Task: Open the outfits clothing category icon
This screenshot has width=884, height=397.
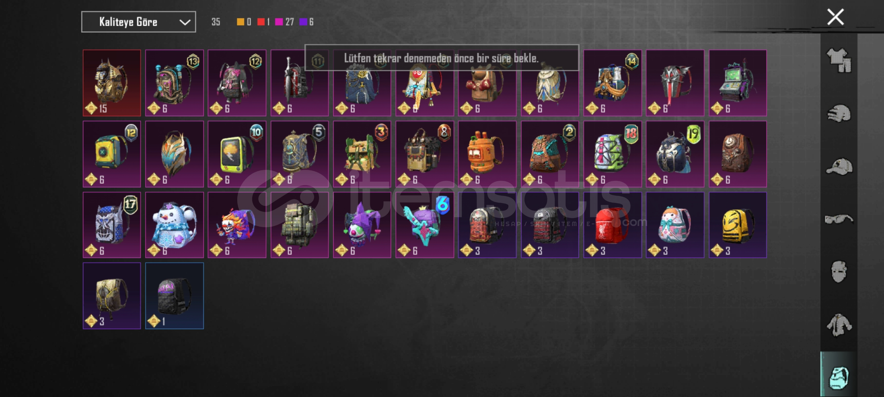Action: pos(839,60)
